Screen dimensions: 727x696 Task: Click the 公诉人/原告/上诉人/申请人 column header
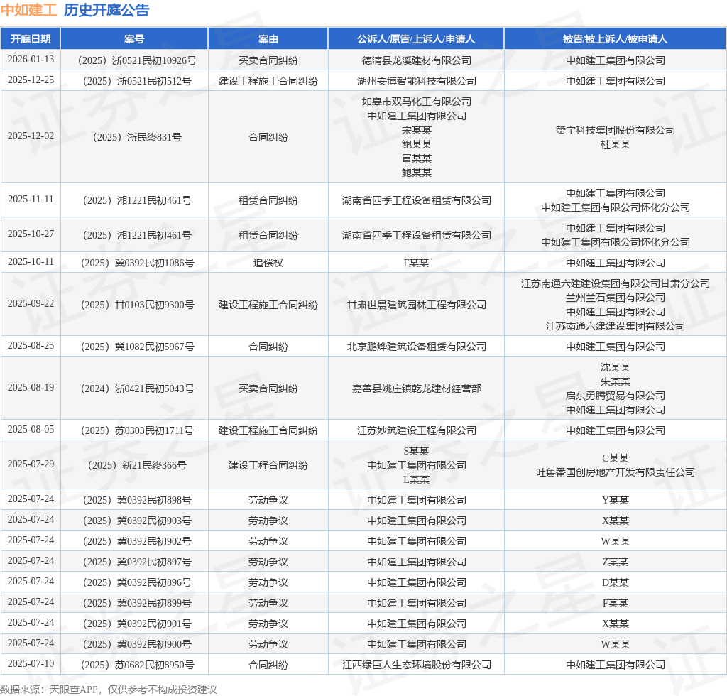416,39
